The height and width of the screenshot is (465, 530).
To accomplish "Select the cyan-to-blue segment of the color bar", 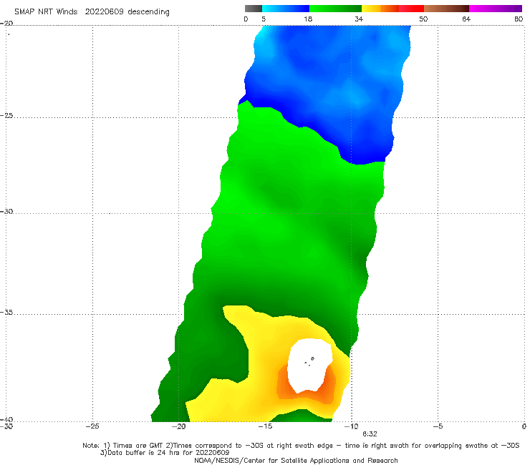I will tap(286, 9).
